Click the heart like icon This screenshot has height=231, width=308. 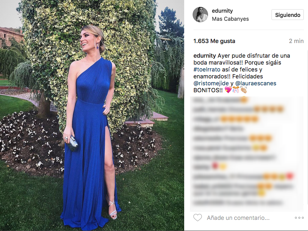coord(198,218)
